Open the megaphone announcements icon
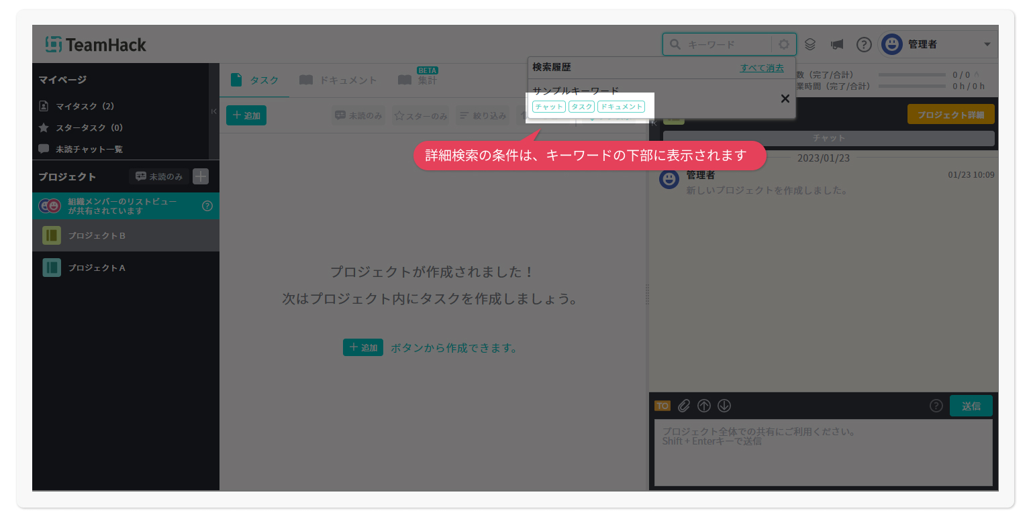Viewport: 1031px width, 517px height. [836, 44]
